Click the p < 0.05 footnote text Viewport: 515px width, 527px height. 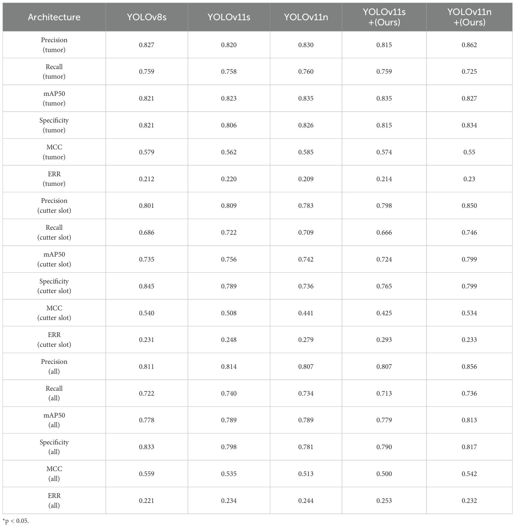click(x=16, y=521)
